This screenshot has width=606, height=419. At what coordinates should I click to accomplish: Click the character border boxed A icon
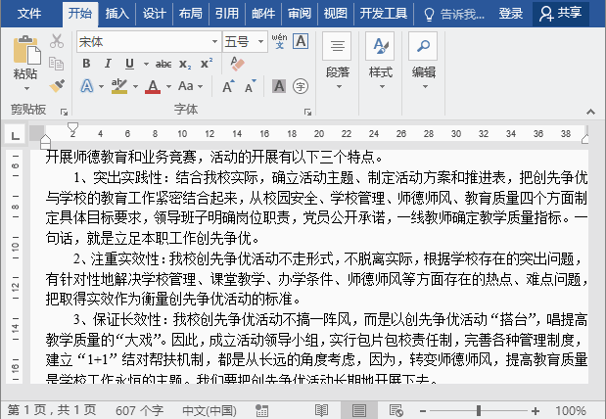(301, 41)
